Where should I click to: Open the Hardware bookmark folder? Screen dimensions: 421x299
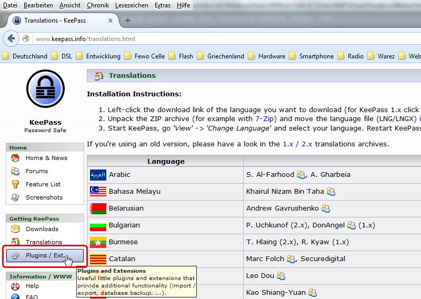coord(267,56)
